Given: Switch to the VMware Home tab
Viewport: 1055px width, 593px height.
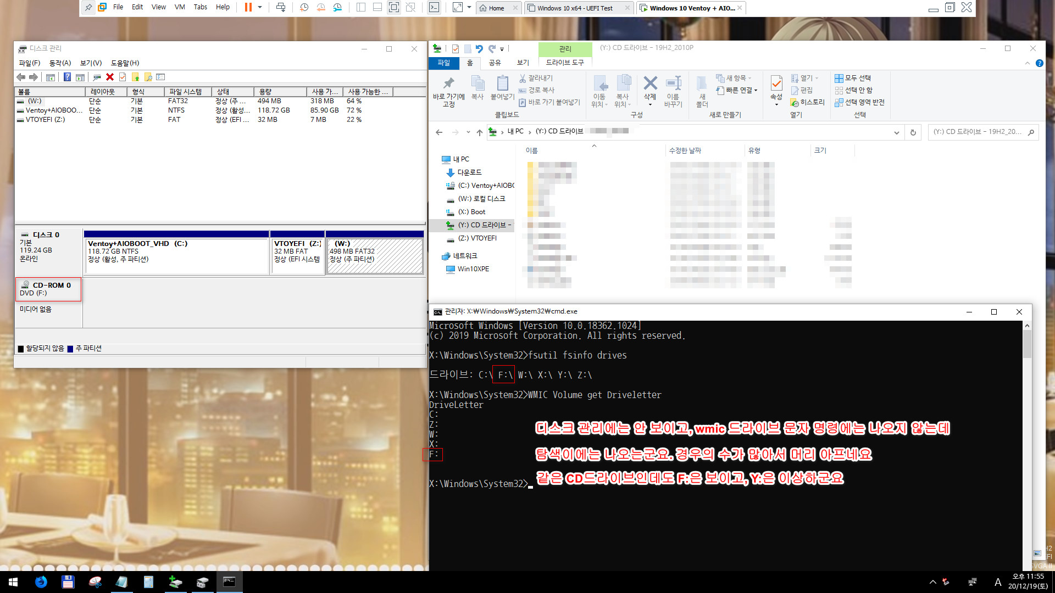Looking at the screenshot, I should pyautogui.click(x=496, y=8).
